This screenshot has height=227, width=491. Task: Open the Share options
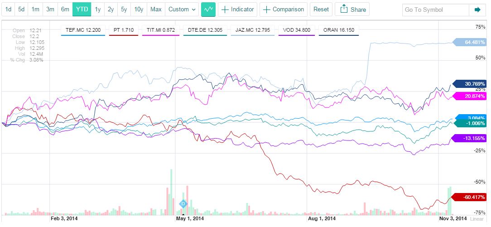click(x=352, y=9)
